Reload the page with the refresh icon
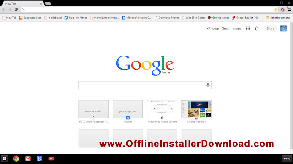Viewport: 293px width, 164px height. (16, 10)
